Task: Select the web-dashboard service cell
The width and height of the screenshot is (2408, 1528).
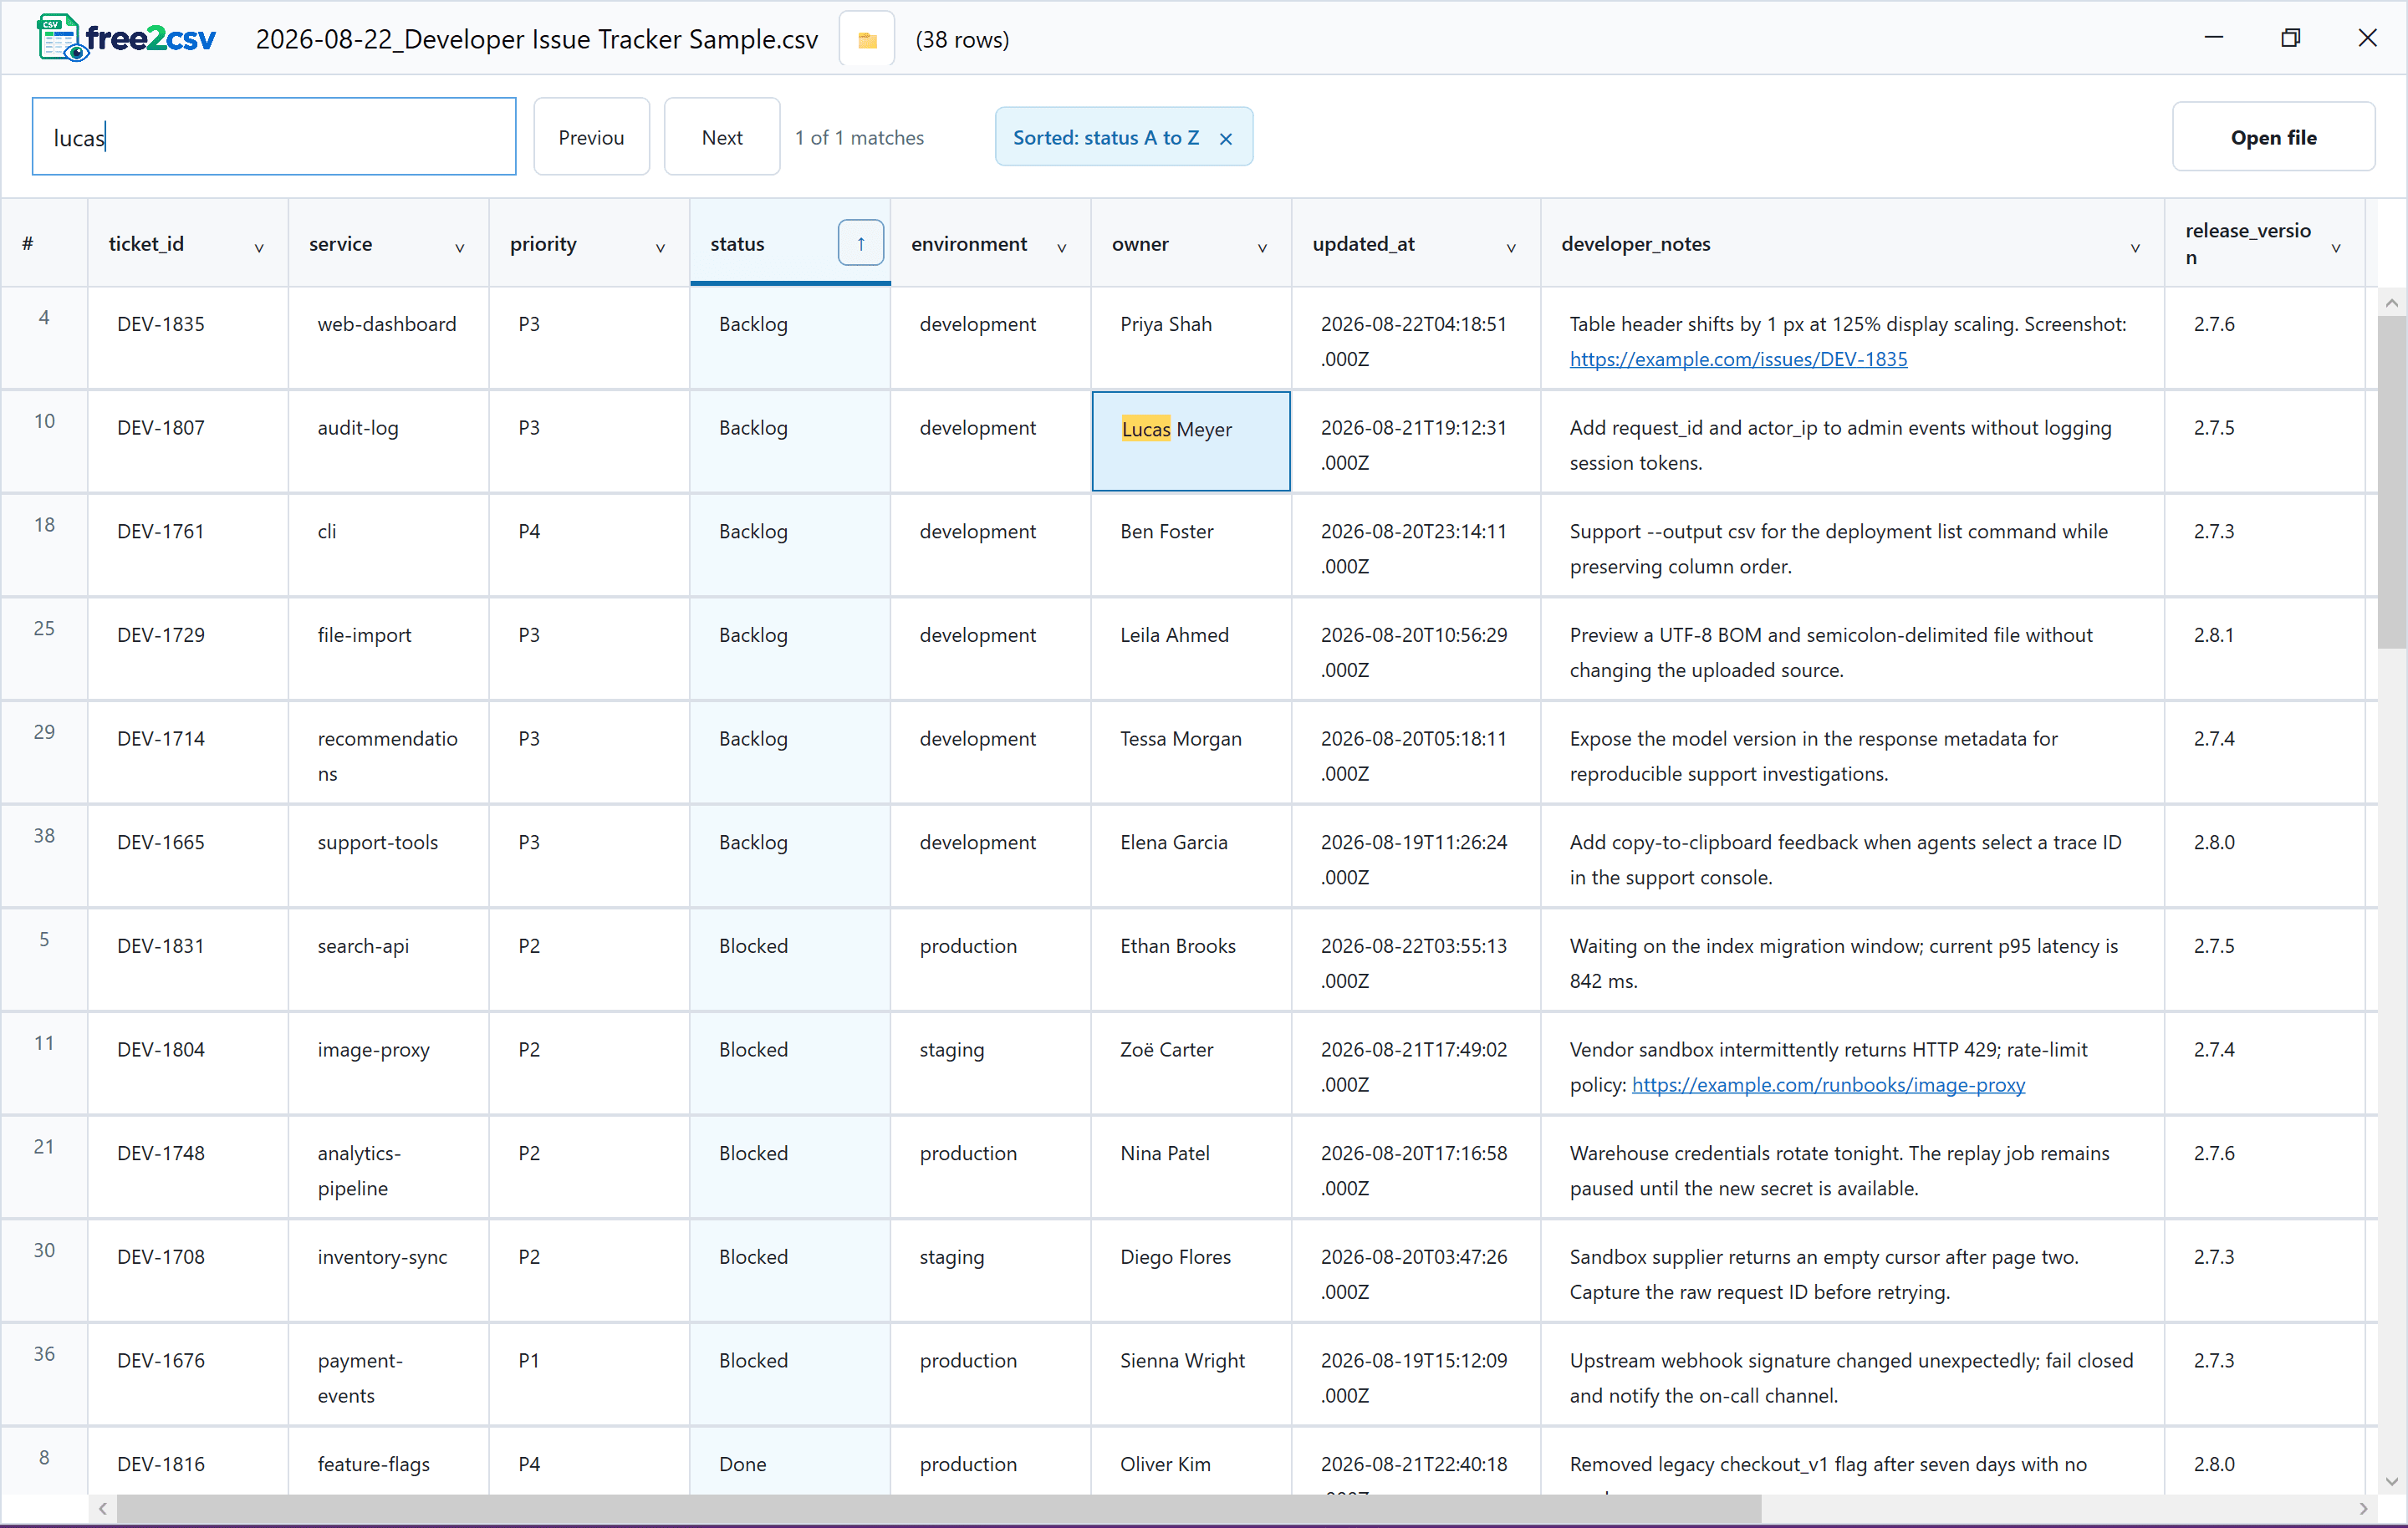Action: (389, 338)
